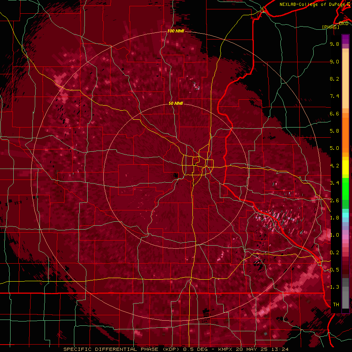352x352 pixels.
Task: Pick the cyan color band in the legend
Action: pyautogui.click(x=345, y=215)
